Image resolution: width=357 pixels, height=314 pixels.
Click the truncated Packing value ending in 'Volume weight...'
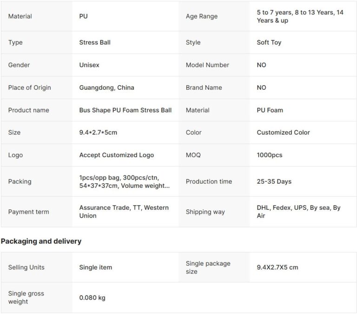pos(124,181)
